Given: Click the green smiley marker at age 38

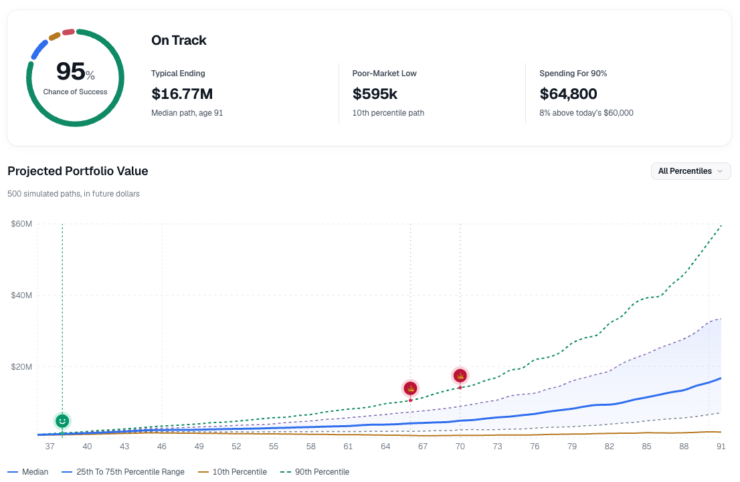Looking at the screenshot, I should [62, 420].
